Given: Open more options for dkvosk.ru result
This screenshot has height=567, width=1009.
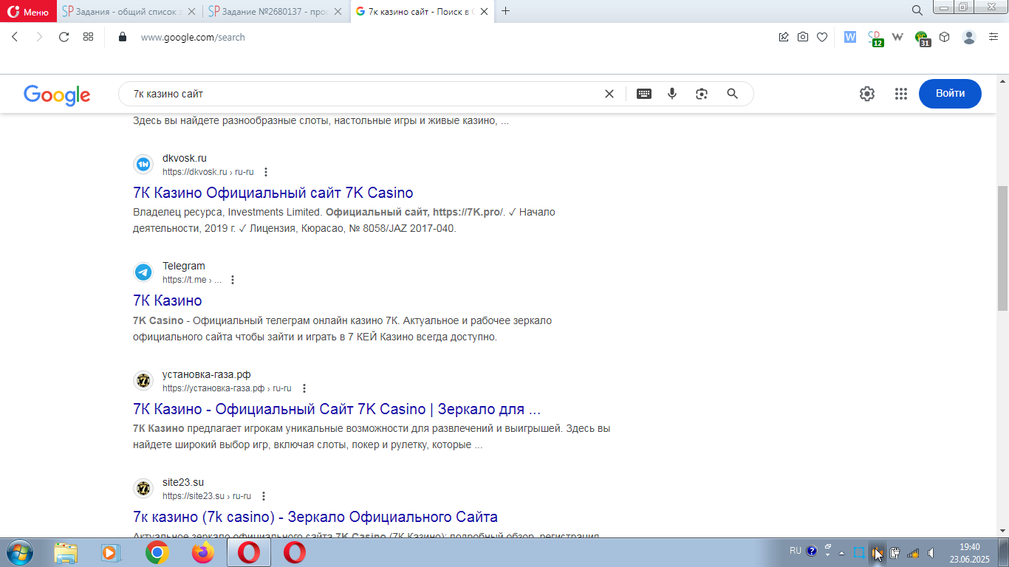Looking at the screenshot, I should [x=266, y=172].
